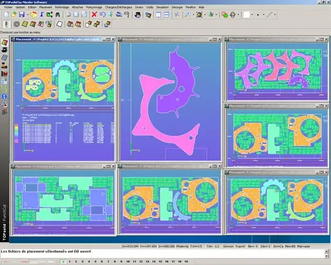Screen dimensions: 331x265
Task: Click the Tol= 0.2 status bar field
Action: pos(213,246)
